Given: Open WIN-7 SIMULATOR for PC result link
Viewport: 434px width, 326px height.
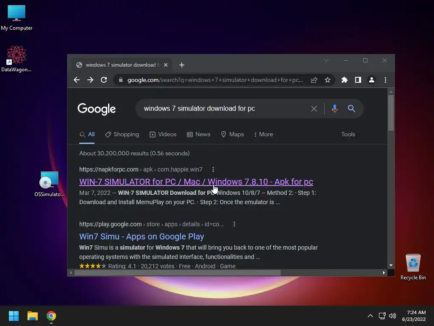Looking at the screenshot, I should pos(196,182).
